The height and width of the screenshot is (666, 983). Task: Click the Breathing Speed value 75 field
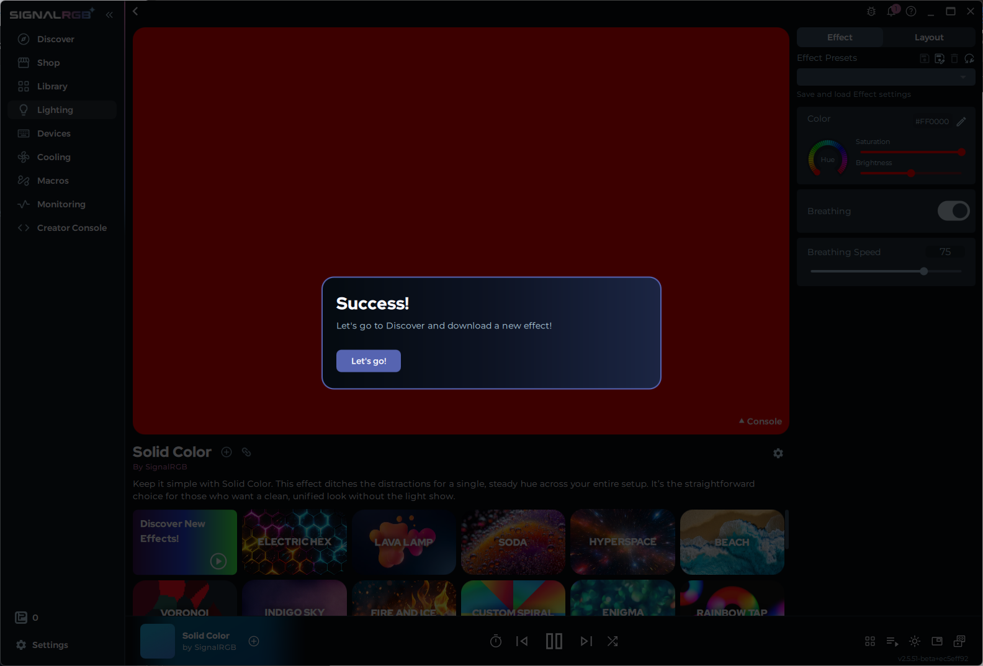[945, 251]
